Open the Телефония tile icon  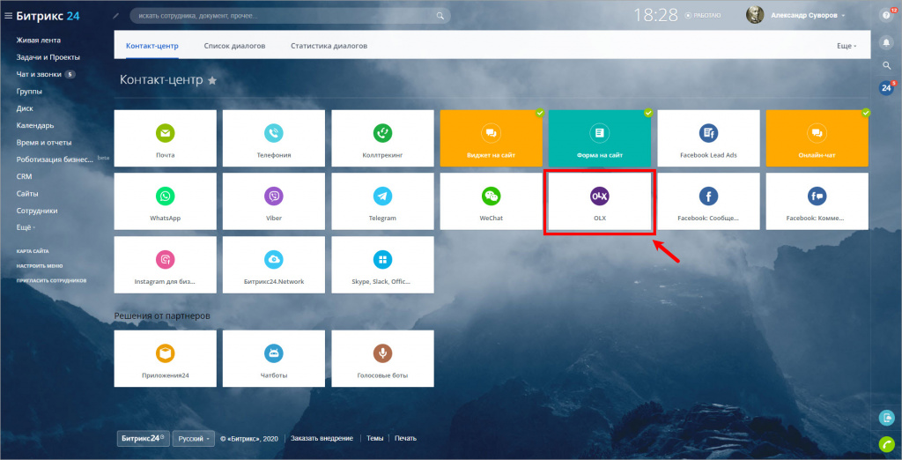click(274, 134)
